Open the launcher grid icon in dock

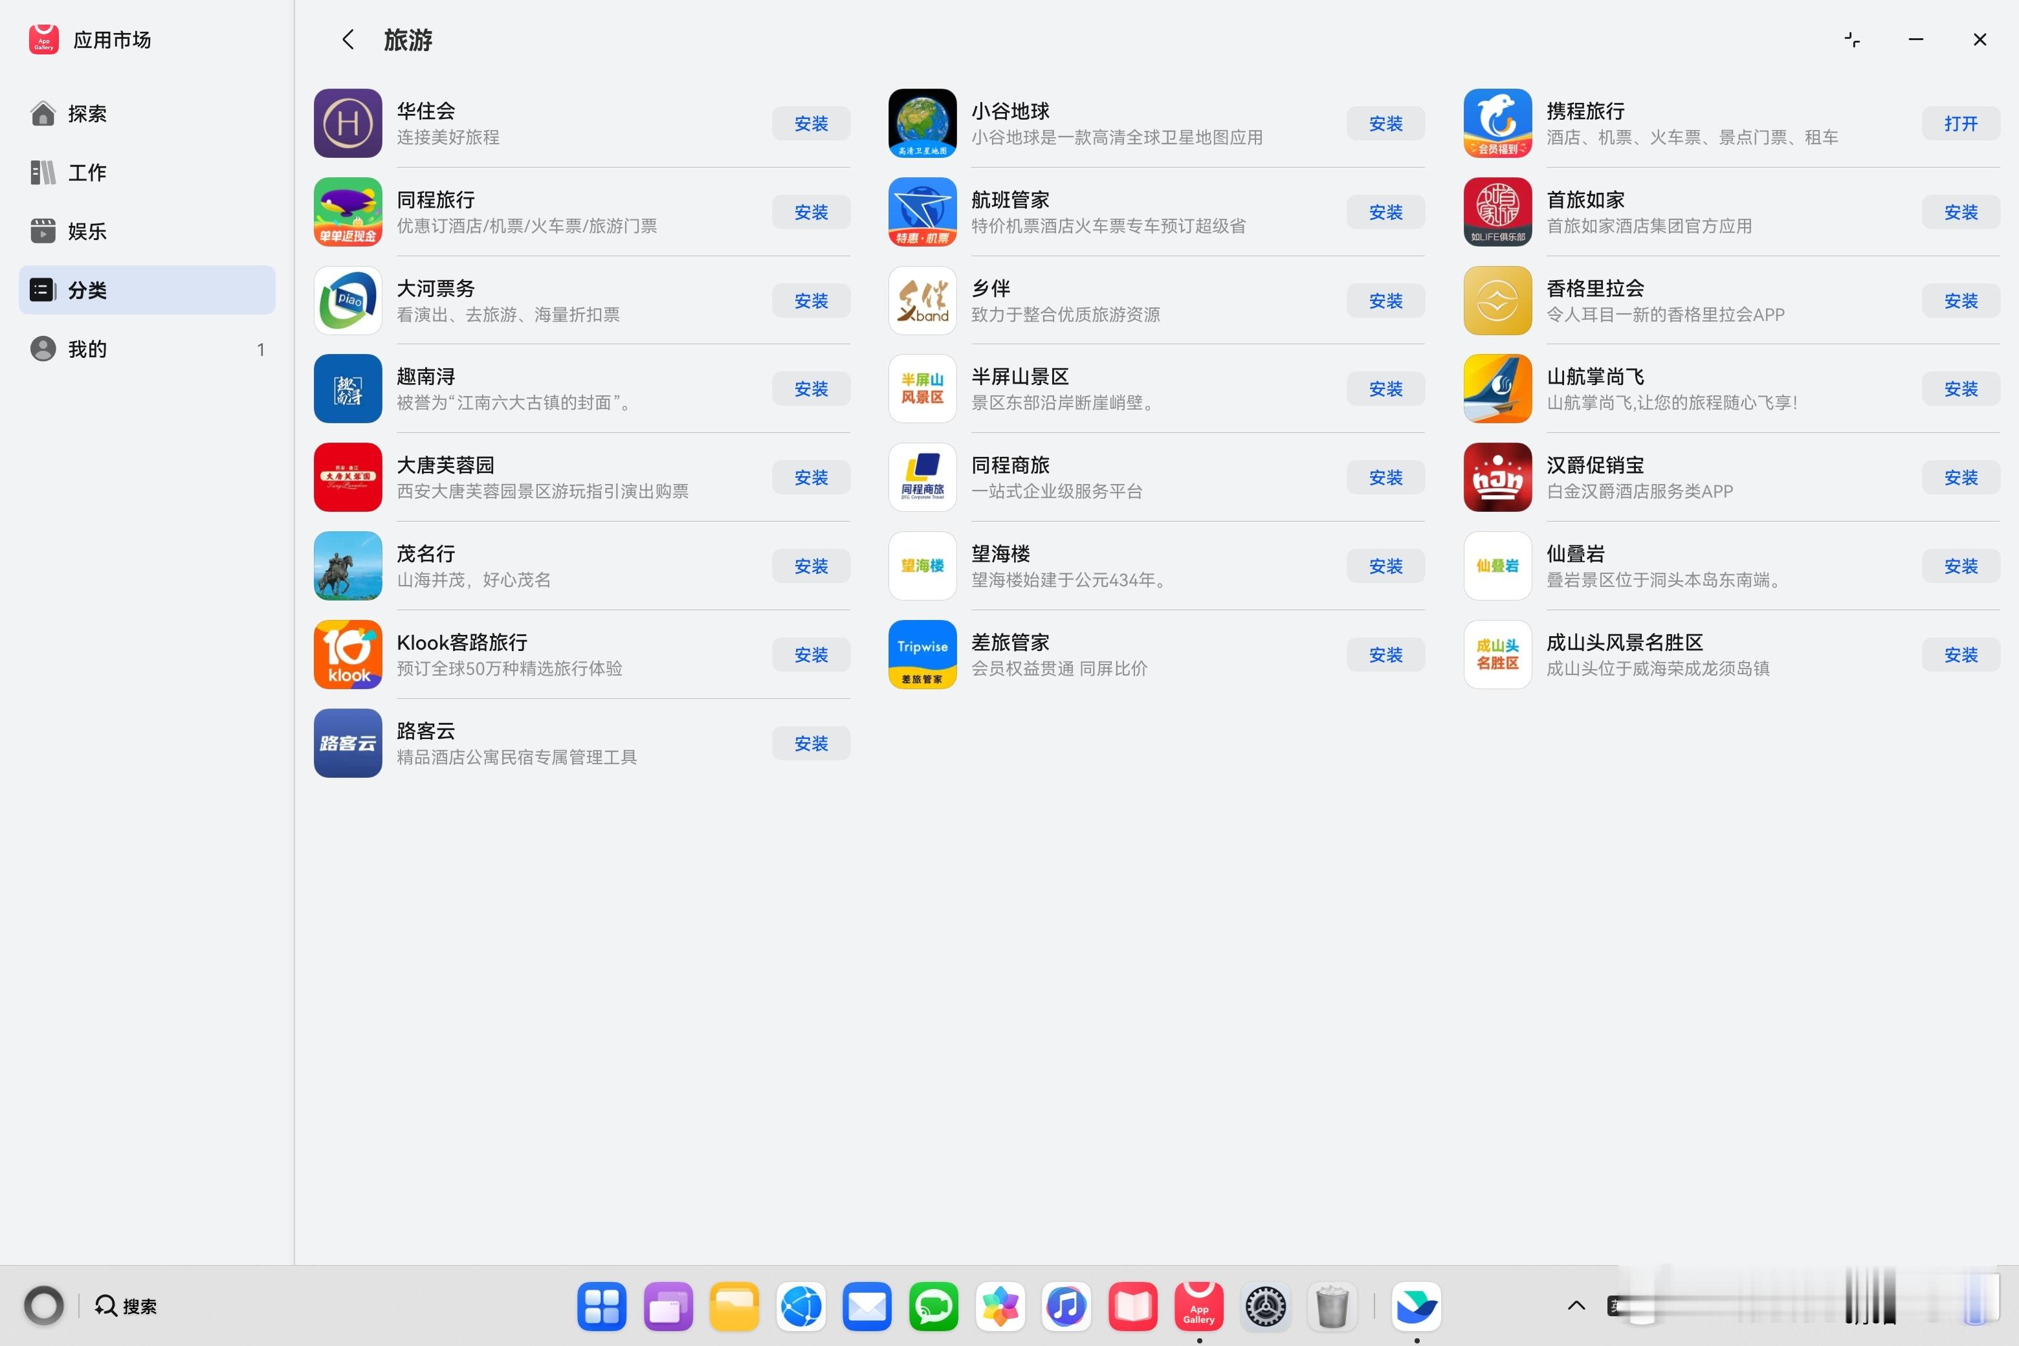click(602, 1306)
